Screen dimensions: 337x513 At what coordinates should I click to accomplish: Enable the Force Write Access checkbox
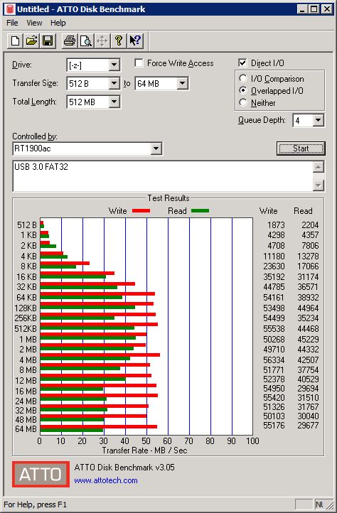tap(139, 63)
